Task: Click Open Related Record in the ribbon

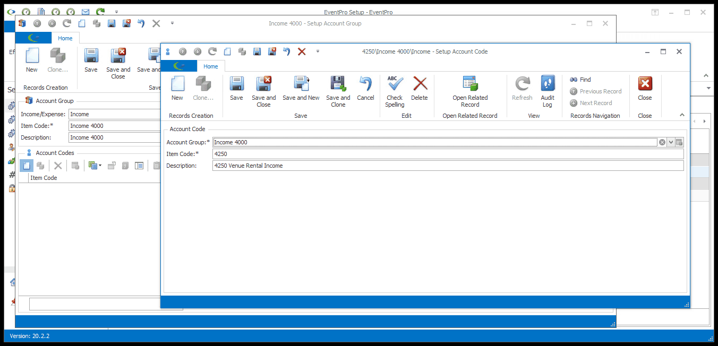Action: (x=470, y=92)
